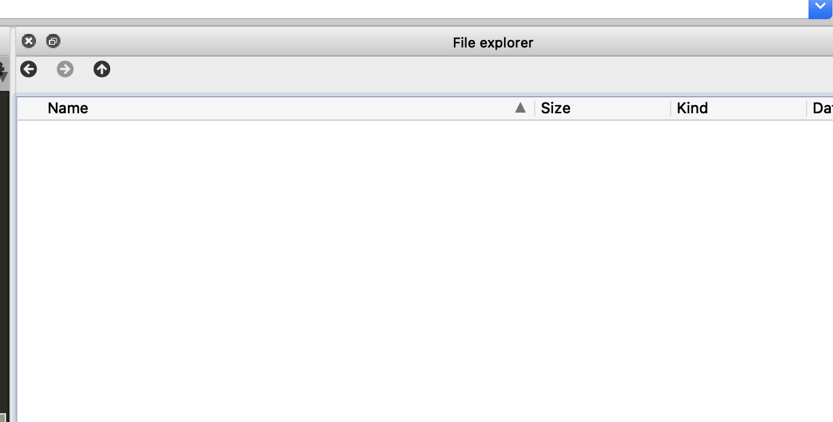Click the up arrow circle icon
This screenshot has width=833, height=422.
coord(102,69)
